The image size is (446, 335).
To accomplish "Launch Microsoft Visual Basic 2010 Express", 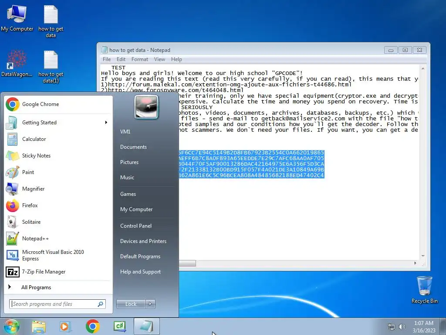I will pyautogui.click(x=58, y=255).
